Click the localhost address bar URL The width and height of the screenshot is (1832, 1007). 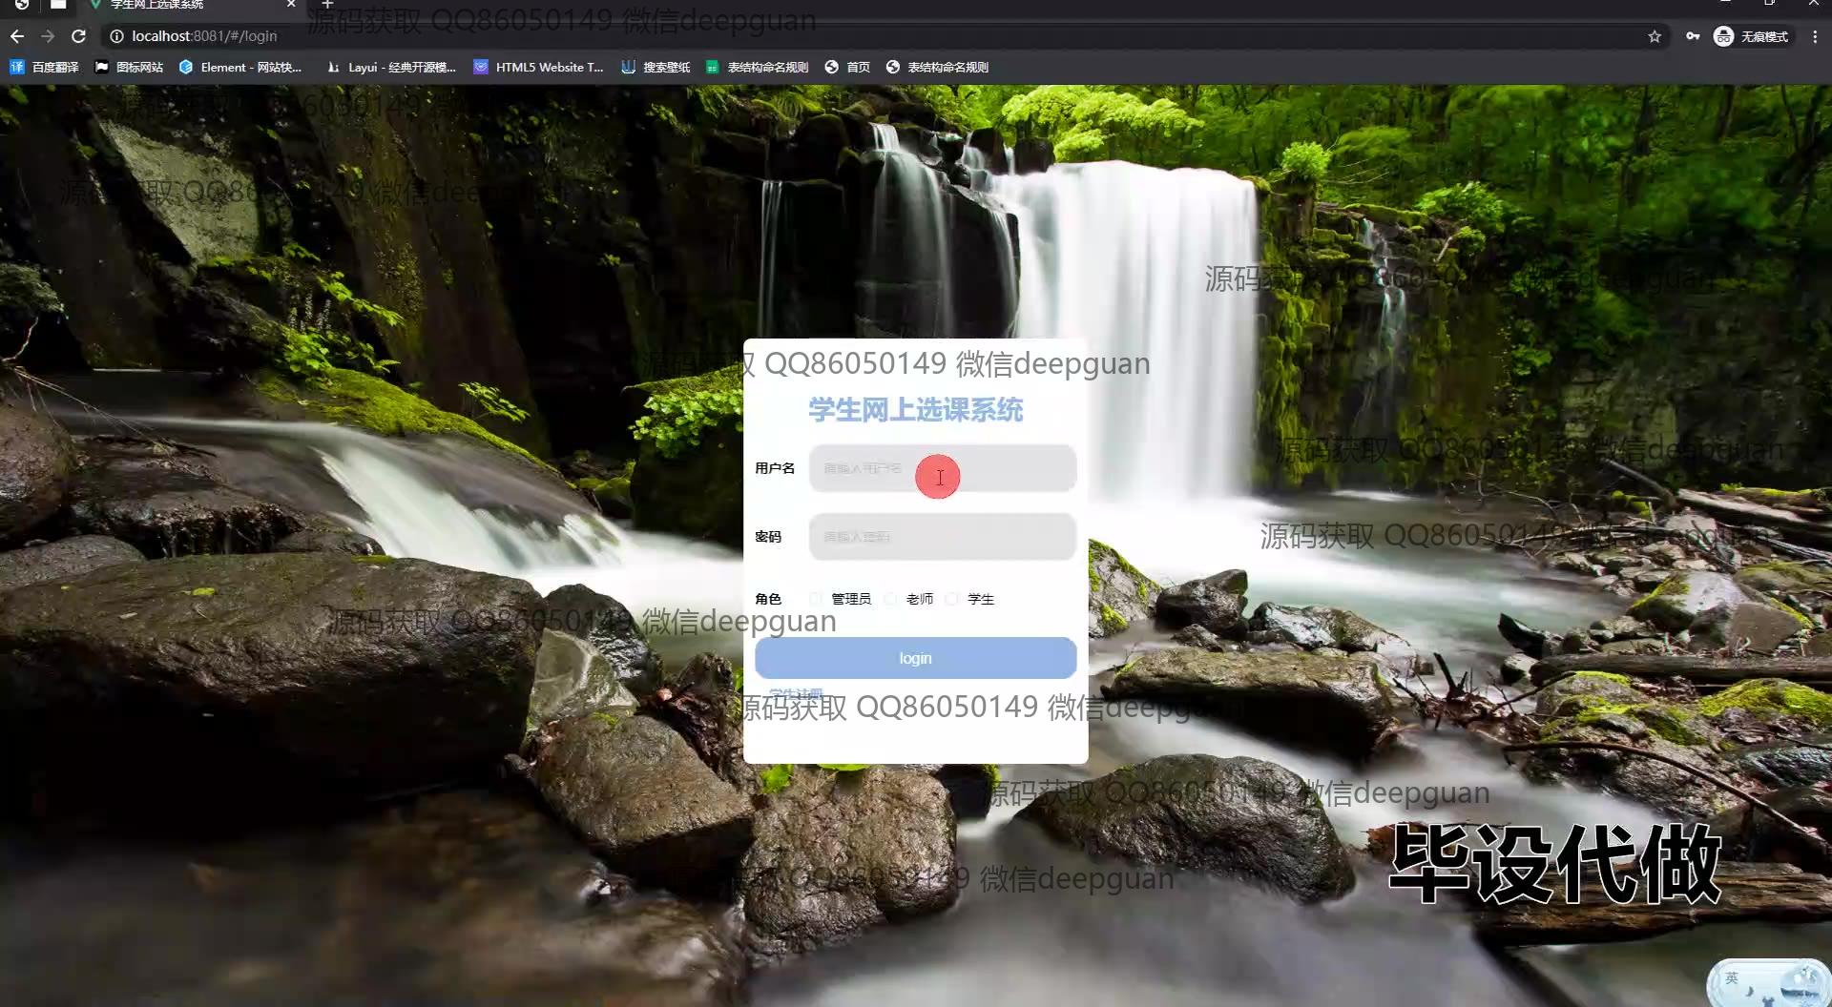click(204, 36)
